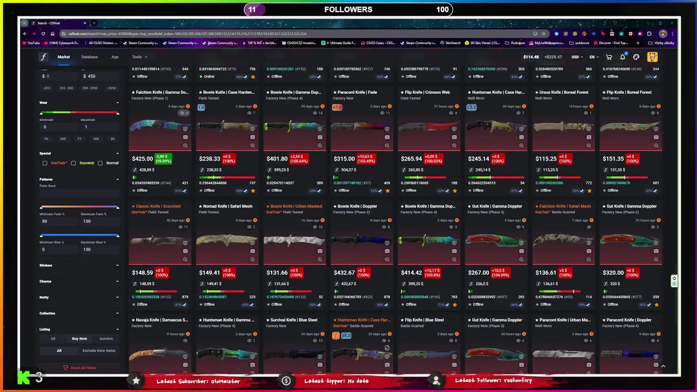Zoom magnifier on $320.00 Gut Knife card

(656, 259)
